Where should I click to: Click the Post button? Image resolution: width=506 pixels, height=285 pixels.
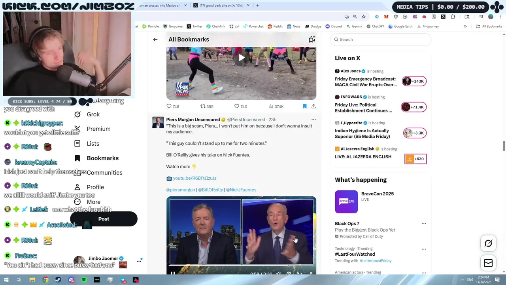point(104,219)
